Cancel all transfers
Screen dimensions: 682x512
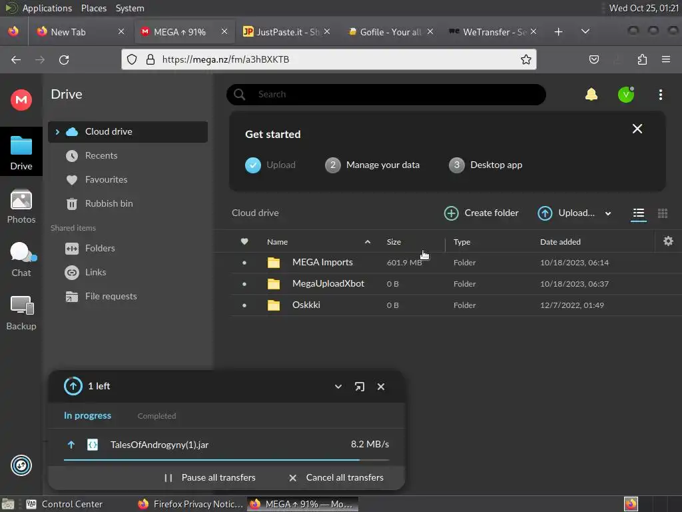pyautogui.click(x=336, y=477)
